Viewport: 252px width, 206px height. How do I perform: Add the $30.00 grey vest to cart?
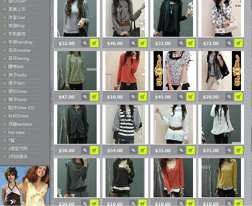tap(94, 203)
